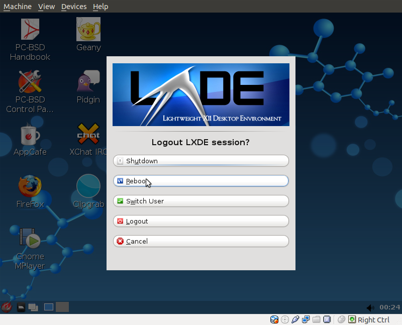This screenshot has height=325, width=402.
Task: Click the VirtualBox optical disc icon
Action: [x=285, y=319]
